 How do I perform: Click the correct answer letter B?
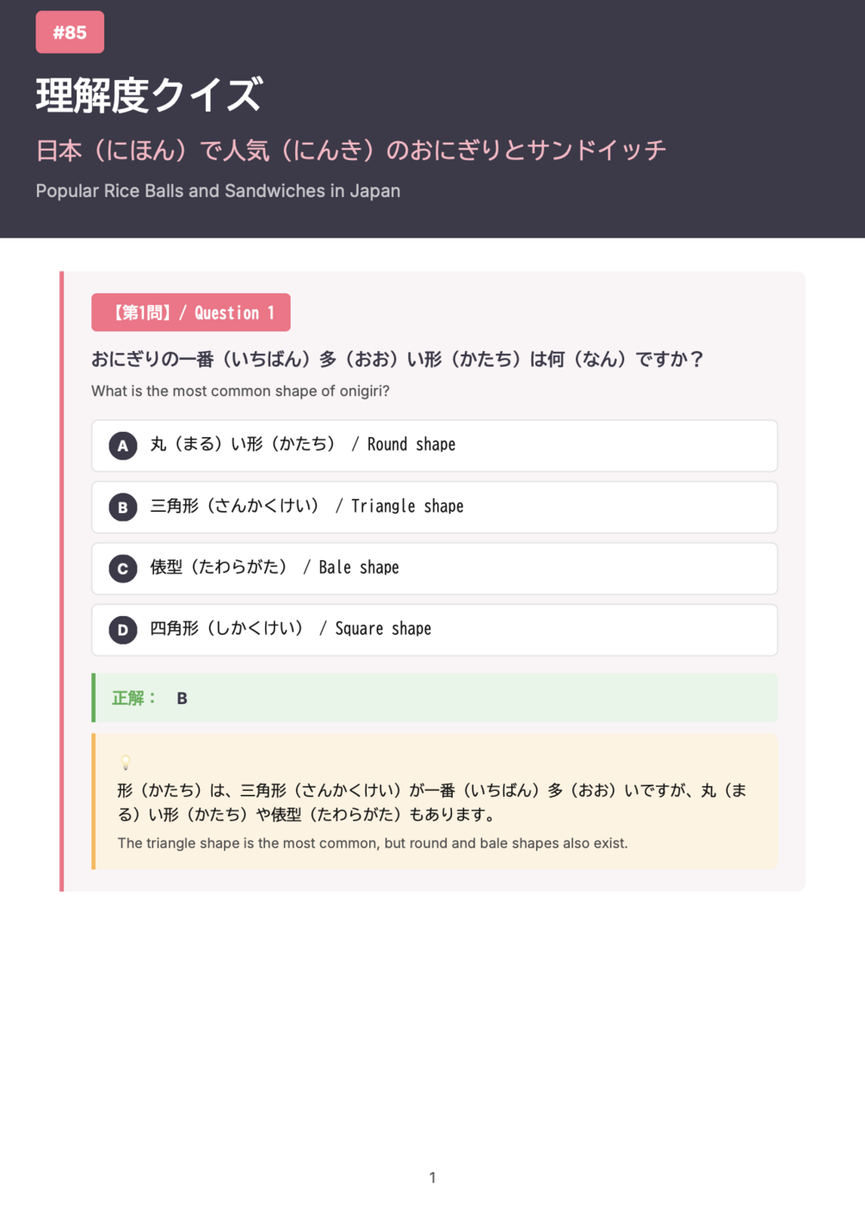pos(182,699)
